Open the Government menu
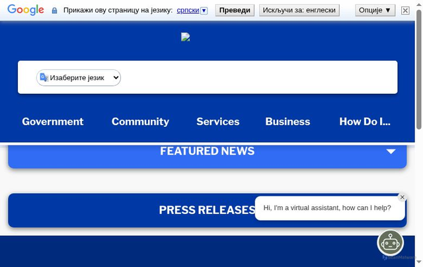The height and width of the screenshot is (267, 423). pos(53,122)
